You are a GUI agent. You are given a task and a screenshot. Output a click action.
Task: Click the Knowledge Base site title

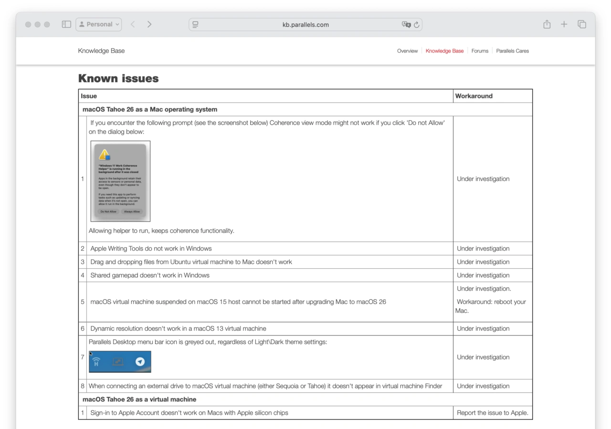click(101, 51)
